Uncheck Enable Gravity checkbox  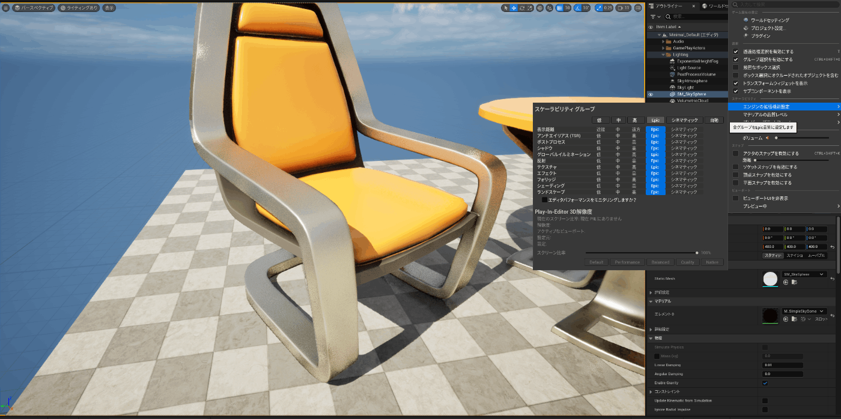(x=765, y=382)
